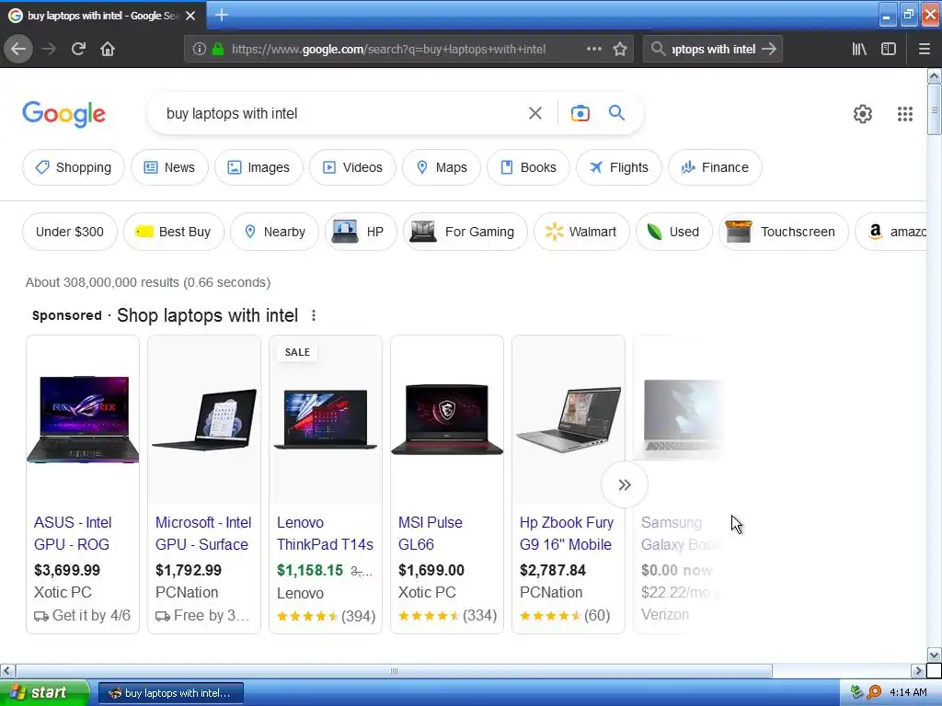
Task: Click the $1,158.15 Lenovo sale price
Action: pyautogui.click(x=310, y=570)
